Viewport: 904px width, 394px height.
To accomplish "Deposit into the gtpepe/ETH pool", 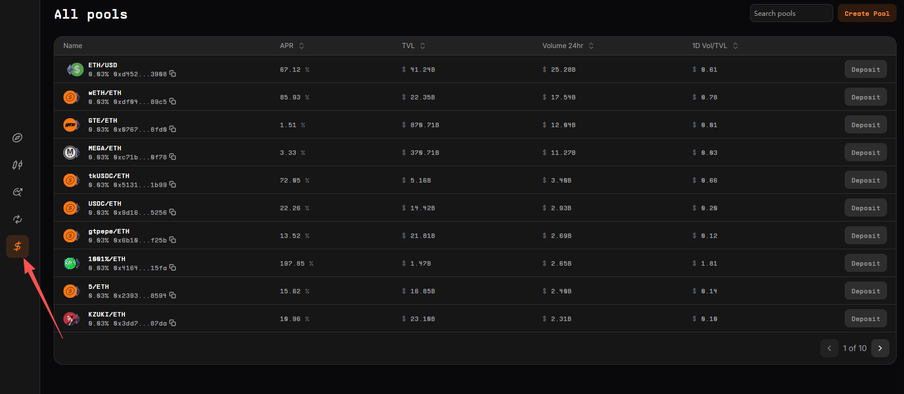I will [x=866, y=236].
